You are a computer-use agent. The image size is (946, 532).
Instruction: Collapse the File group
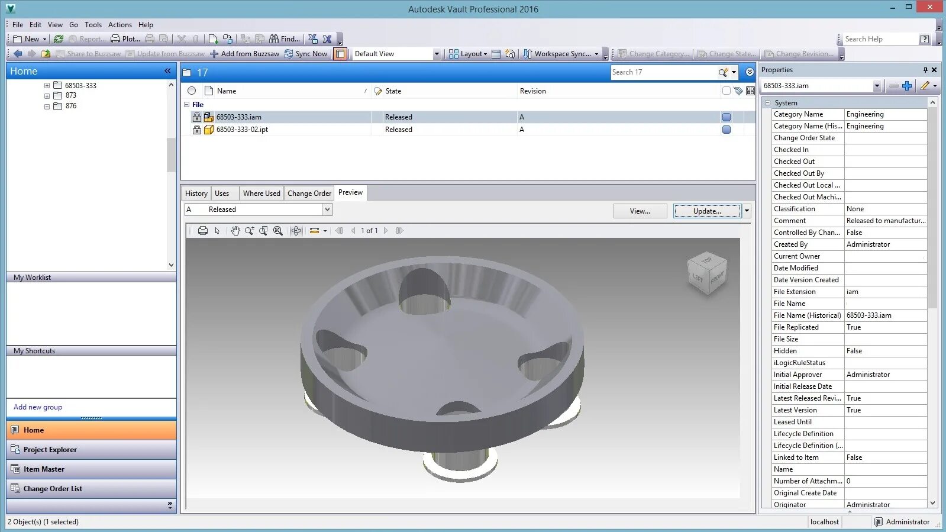(x=187, y=105)
